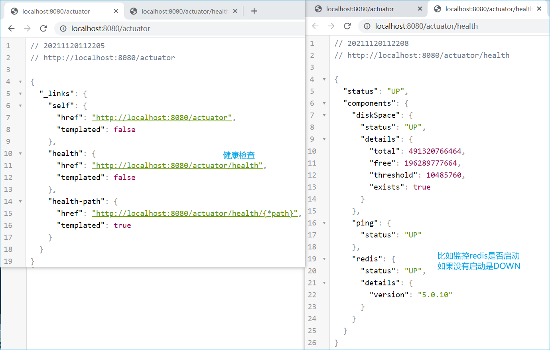Close the actuator/health tab in left window

[235, 11]
